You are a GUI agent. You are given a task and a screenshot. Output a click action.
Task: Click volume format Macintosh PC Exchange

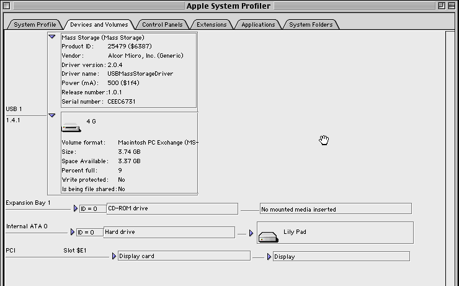(158, 143)
